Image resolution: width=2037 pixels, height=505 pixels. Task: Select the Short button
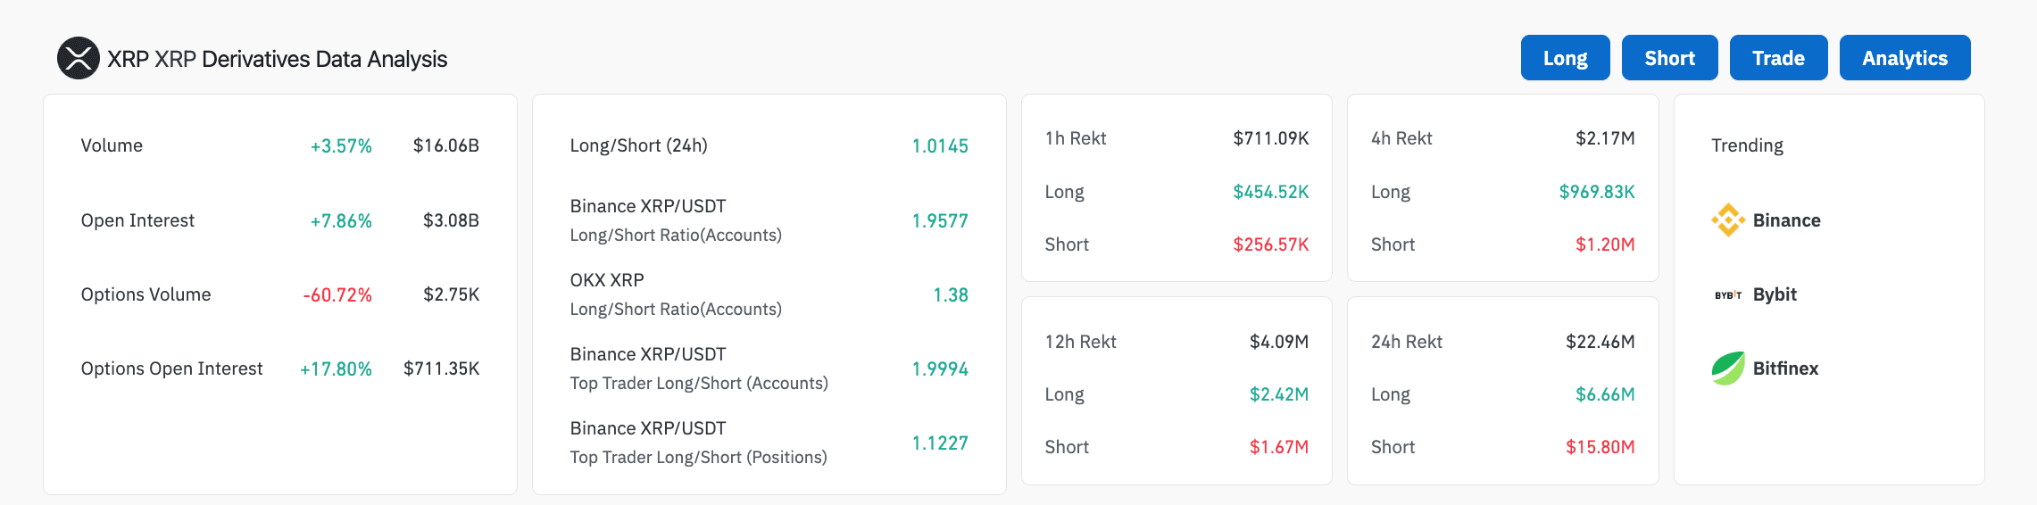click(1670, 58)
